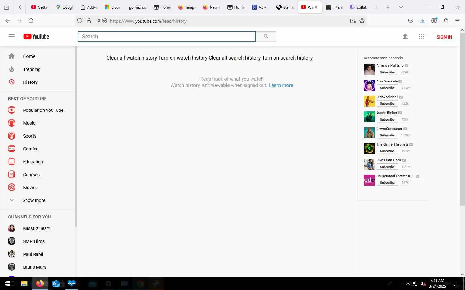This screenshot has height=290, width=465.
Task: Click the History clock icon
Action: 12,82
